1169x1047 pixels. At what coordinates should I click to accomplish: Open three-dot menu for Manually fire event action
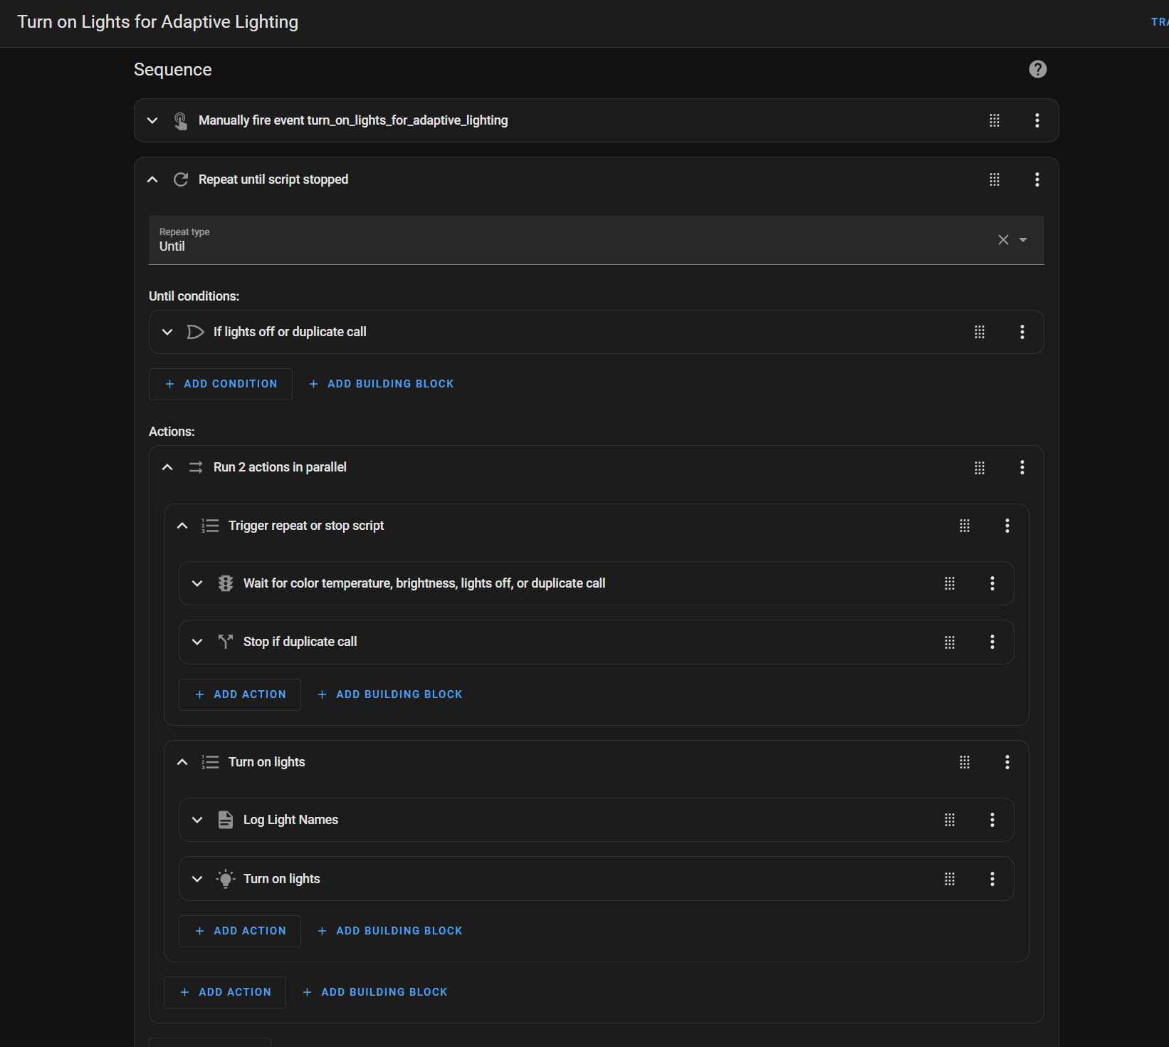pyautogui.click(x=1037, y=120)
